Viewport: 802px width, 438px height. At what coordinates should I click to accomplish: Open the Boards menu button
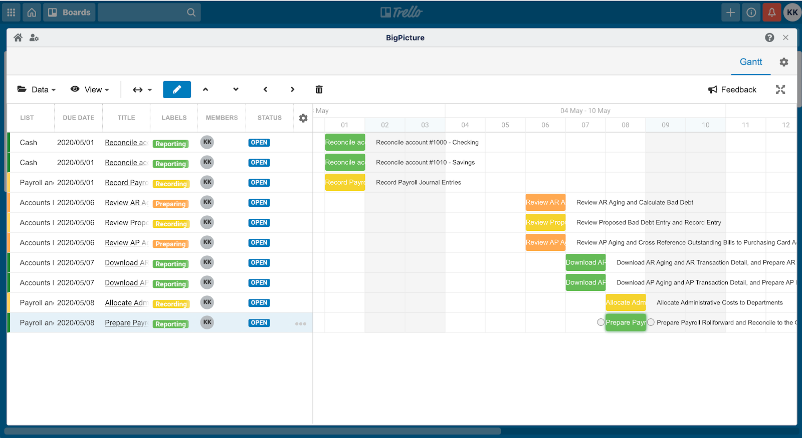click(x=70, y=13)
